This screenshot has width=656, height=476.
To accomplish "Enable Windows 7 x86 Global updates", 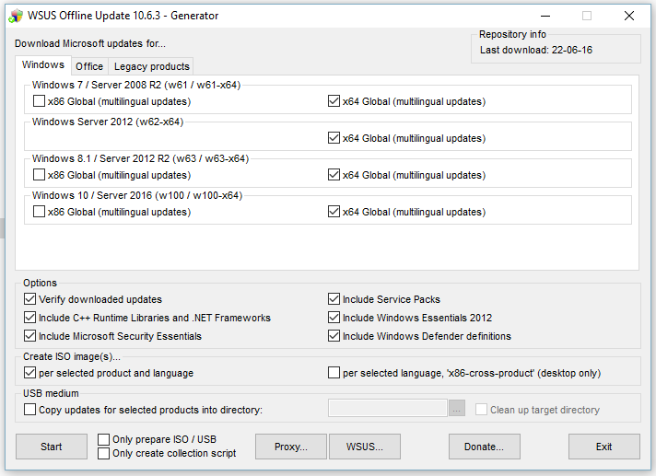I will coord(39,101).
